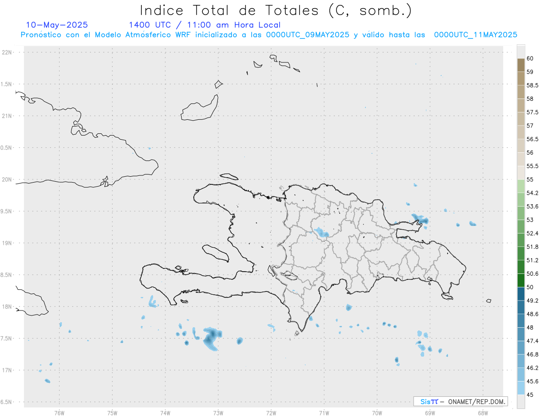Click the "46.8" value on the color scale
Image resolution: width=542 pixels, height=419 pixels.
pyautogui.click(x=533, y=354)
